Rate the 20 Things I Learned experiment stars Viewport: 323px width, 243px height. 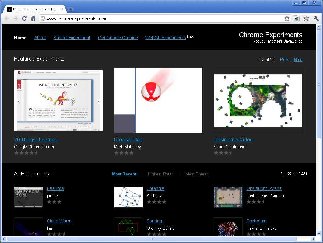[x=26, y=153]
